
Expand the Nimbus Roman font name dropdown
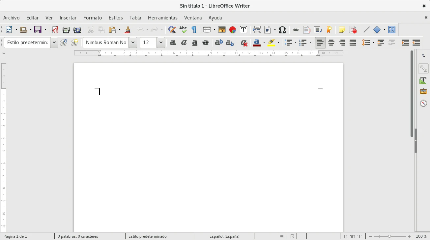click(x=133, y=43)
